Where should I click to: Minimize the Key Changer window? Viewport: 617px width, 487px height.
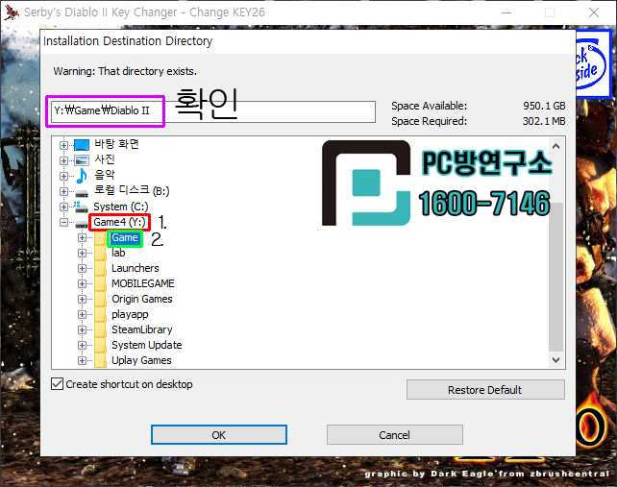(x=506, y=12)
